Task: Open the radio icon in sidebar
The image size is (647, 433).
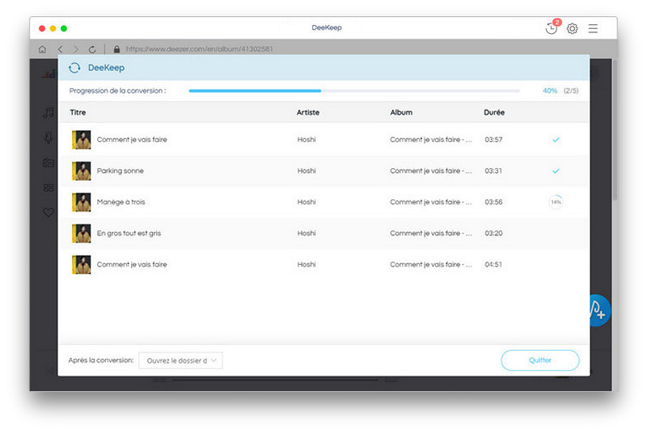Action: 49,162
